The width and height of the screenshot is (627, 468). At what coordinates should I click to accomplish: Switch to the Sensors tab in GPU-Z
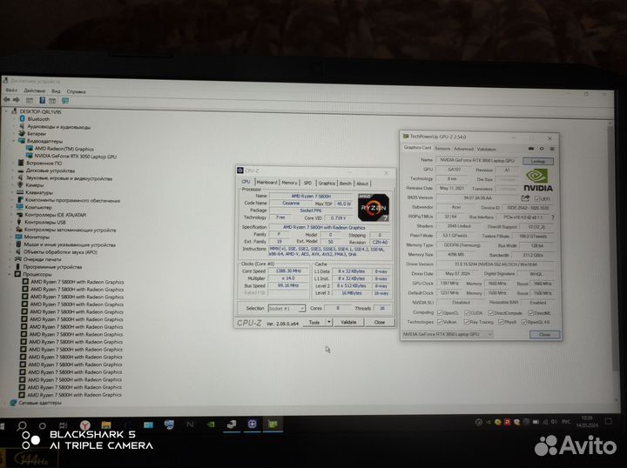tap(442, 149)
